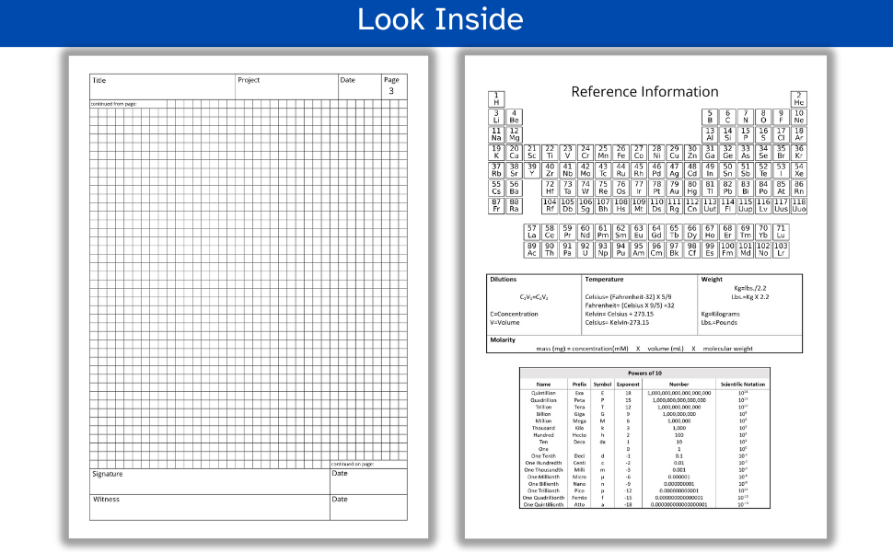Select the Temperature section header

coord(598,279)
